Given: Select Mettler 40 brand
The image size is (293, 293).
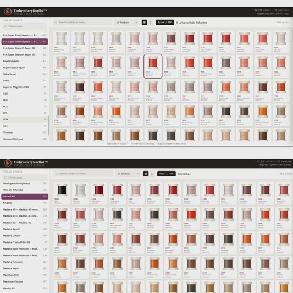Looking at the screenshot, I should 25,288.
